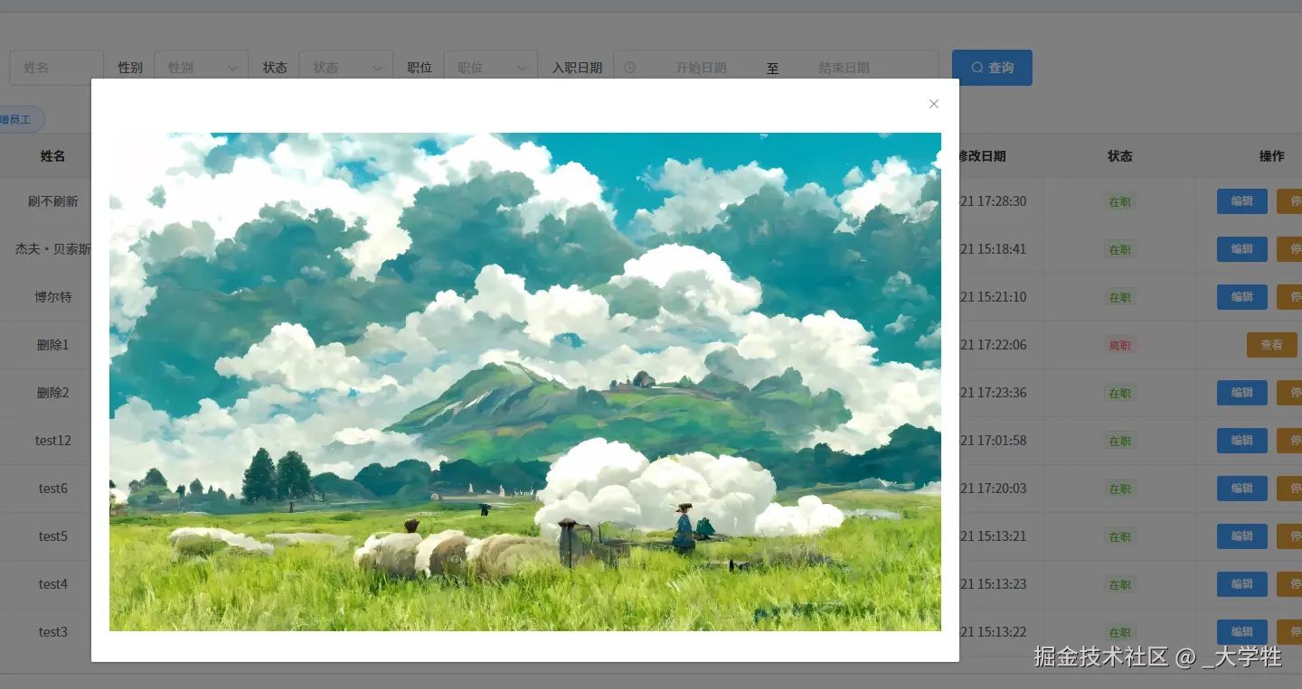Select the name cell 删除1
Viewport: 1302px width, 689px height.
(x=53, y=345)
